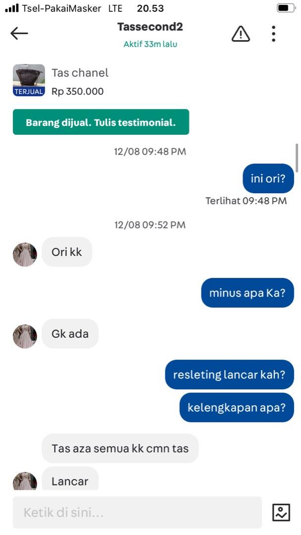
Task: Focus the Ketik di sini message field
Action: coord(137,513)
